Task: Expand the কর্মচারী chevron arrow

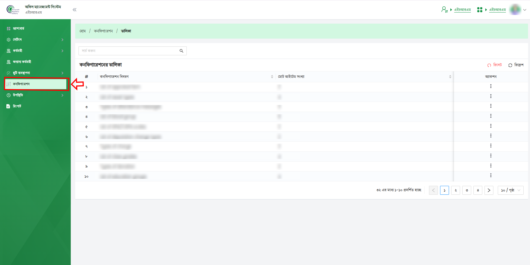Action: (62, 51)
